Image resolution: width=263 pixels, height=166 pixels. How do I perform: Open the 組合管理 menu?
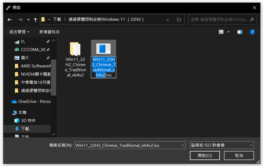click(x=19, y=32)
